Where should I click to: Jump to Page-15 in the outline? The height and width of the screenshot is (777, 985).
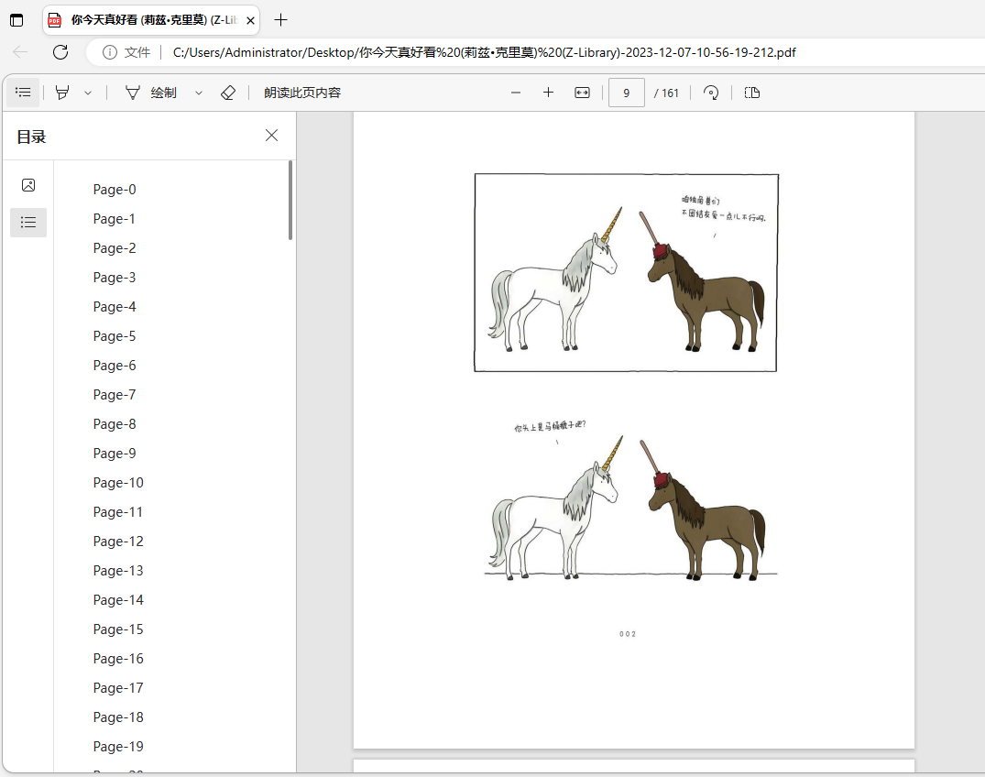[118, 629]
